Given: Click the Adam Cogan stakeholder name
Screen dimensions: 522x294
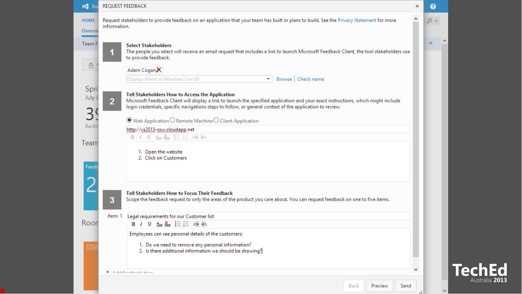Looking at the screenshot, I should click(141, 70).
